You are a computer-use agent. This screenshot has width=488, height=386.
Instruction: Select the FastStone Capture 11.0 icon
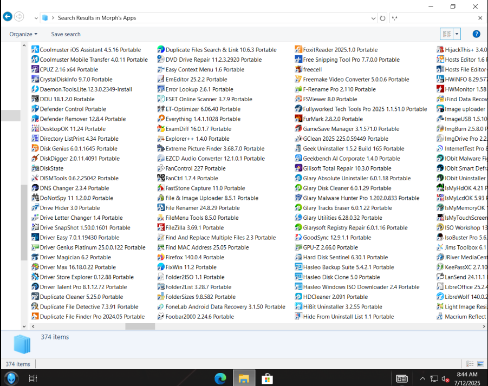(x=161, y=188)
